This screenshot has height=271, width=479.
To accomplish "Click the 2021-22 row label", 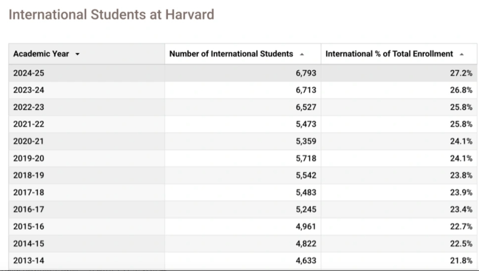I will [29, 124].
